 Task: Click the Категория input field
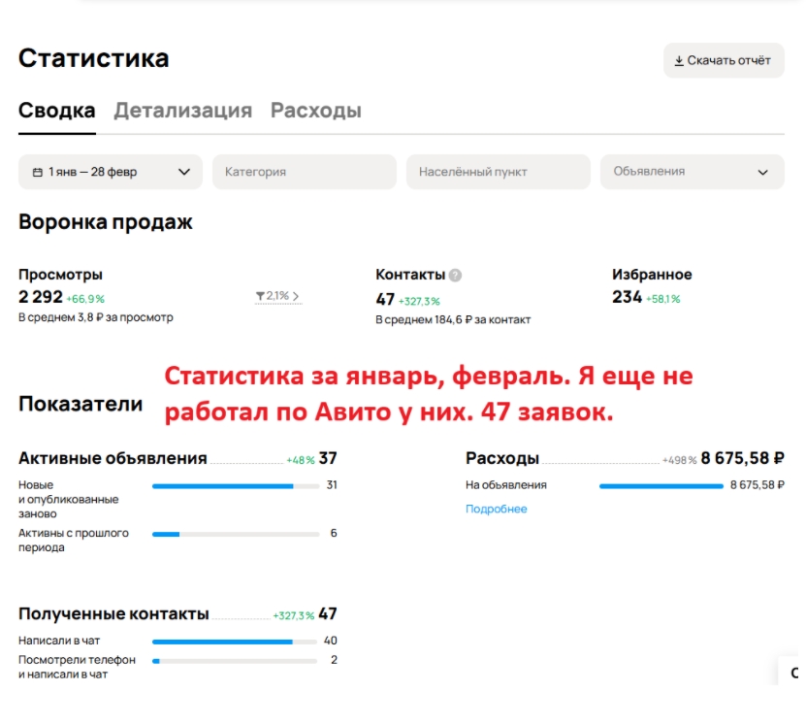tap(304, 172)
